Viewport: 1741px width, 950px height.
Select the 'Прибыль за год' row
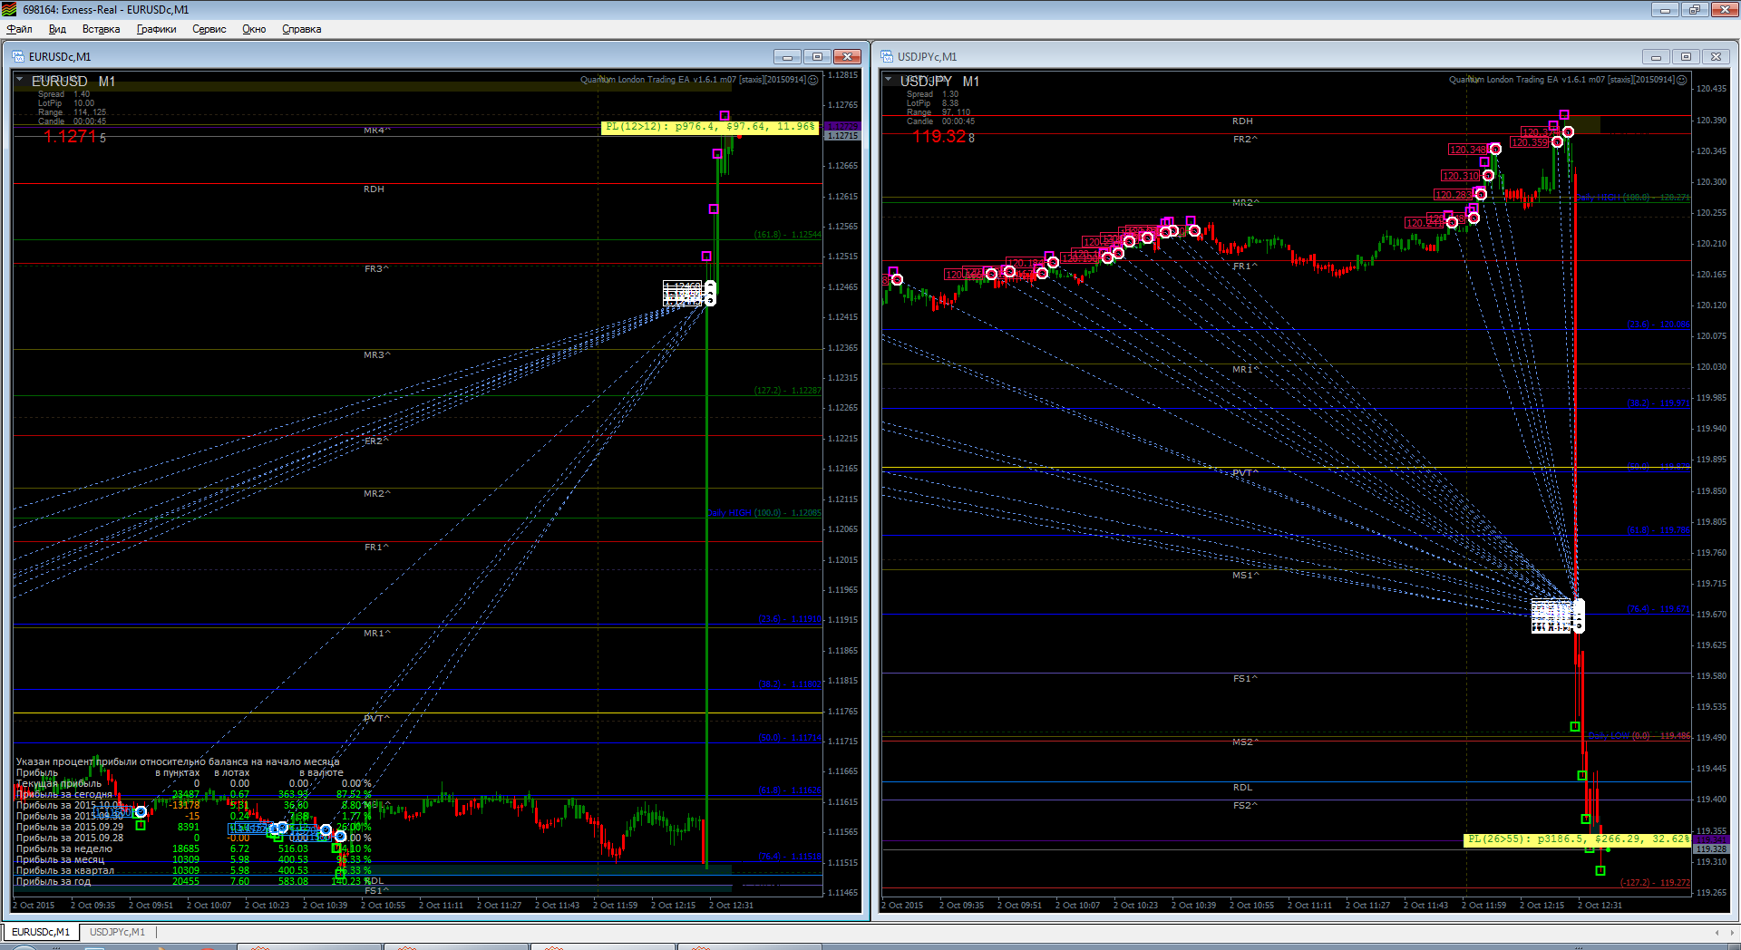[x=194, y=881]
